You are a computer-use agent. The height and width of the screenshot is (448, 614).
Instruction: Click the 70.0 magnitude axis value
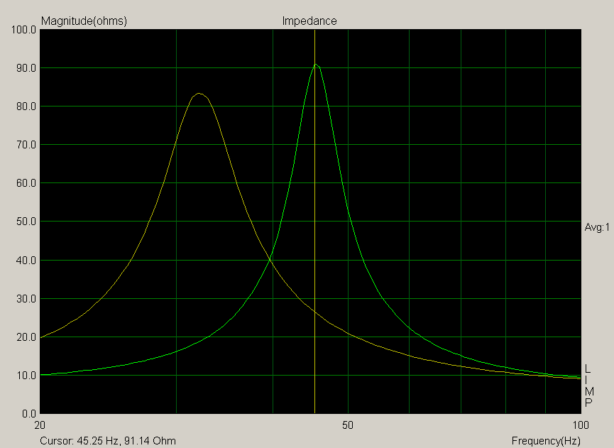point(26,145)
